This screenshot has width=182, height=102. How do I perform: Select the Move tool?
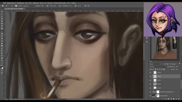pyautogui.click(x=2, y=11)
